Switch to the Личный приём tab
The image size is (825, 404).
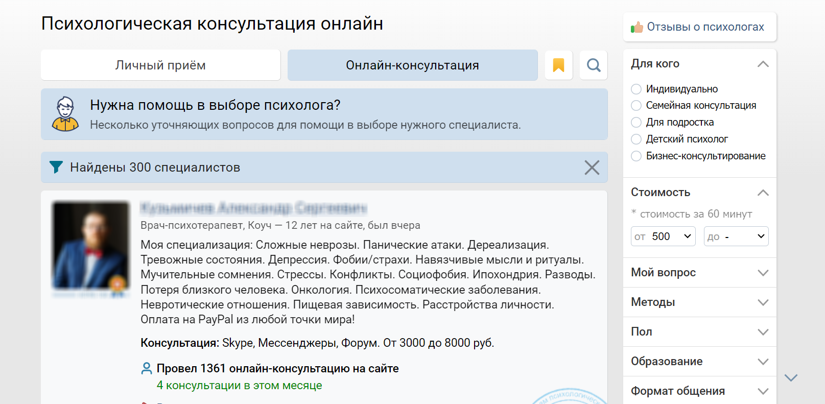click(x=160, y=65)
